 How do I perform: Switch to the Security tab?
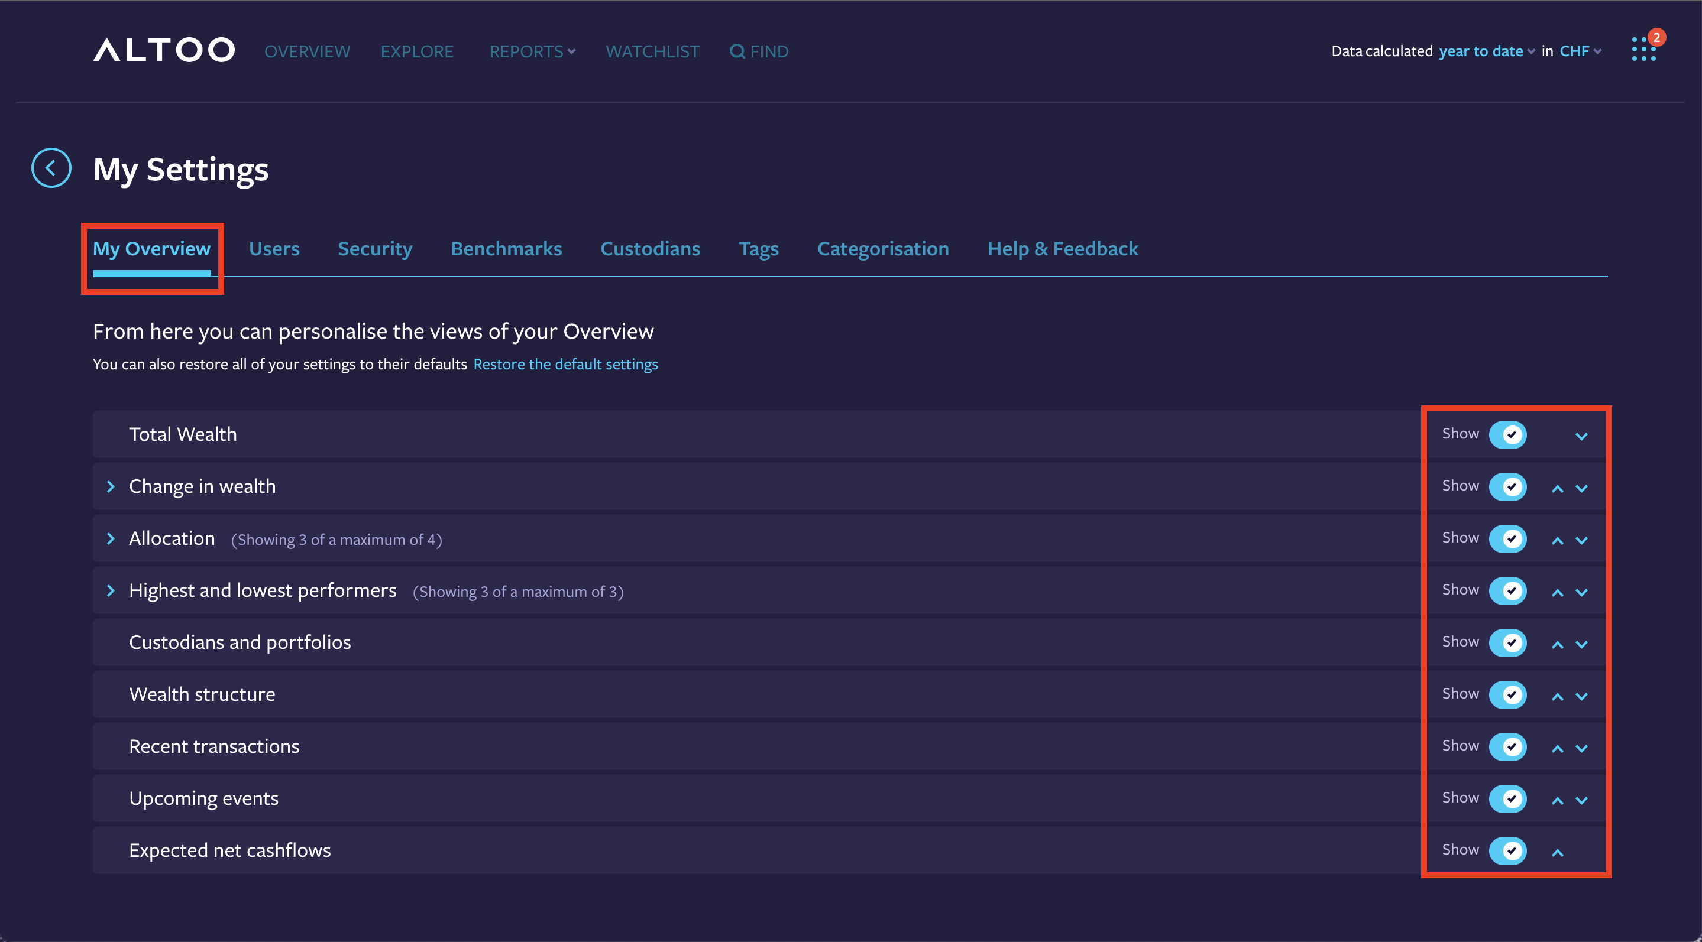pyautogui.click(x=374, y=248)
